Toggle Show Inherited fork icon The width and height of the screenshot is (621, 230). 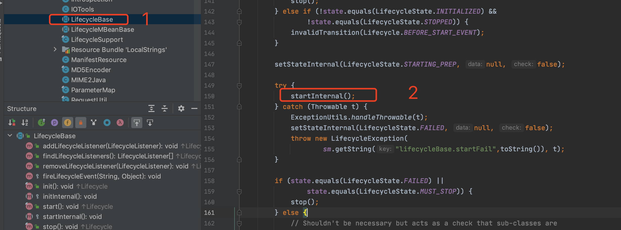click(94, 123)
